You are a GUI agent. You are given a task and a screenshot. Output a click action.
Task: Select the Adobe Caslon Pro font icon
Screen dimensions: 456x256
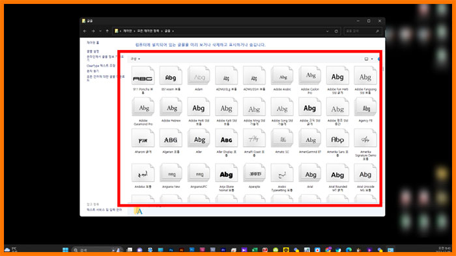point(310,76)
